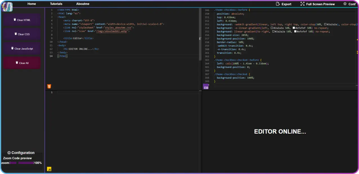The height and width of the screenshot is (174, 359).
Task: Click the Export file icon
Action: [278, 4]
